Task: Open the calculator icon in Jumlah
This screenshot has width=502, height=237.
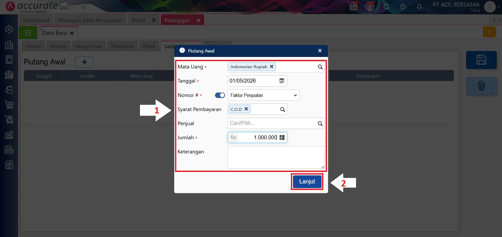Action: pos(282,137)
